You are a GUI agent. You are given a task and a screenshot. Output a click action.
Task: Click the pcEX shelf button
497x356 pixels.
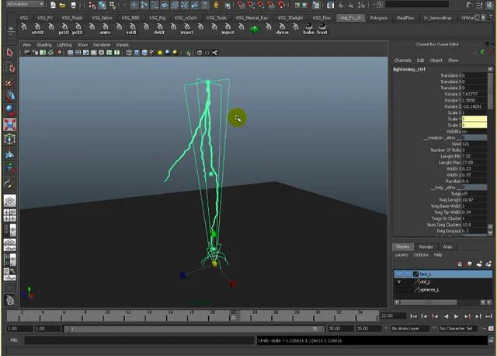pyautogui.click(x=78, y=29)
